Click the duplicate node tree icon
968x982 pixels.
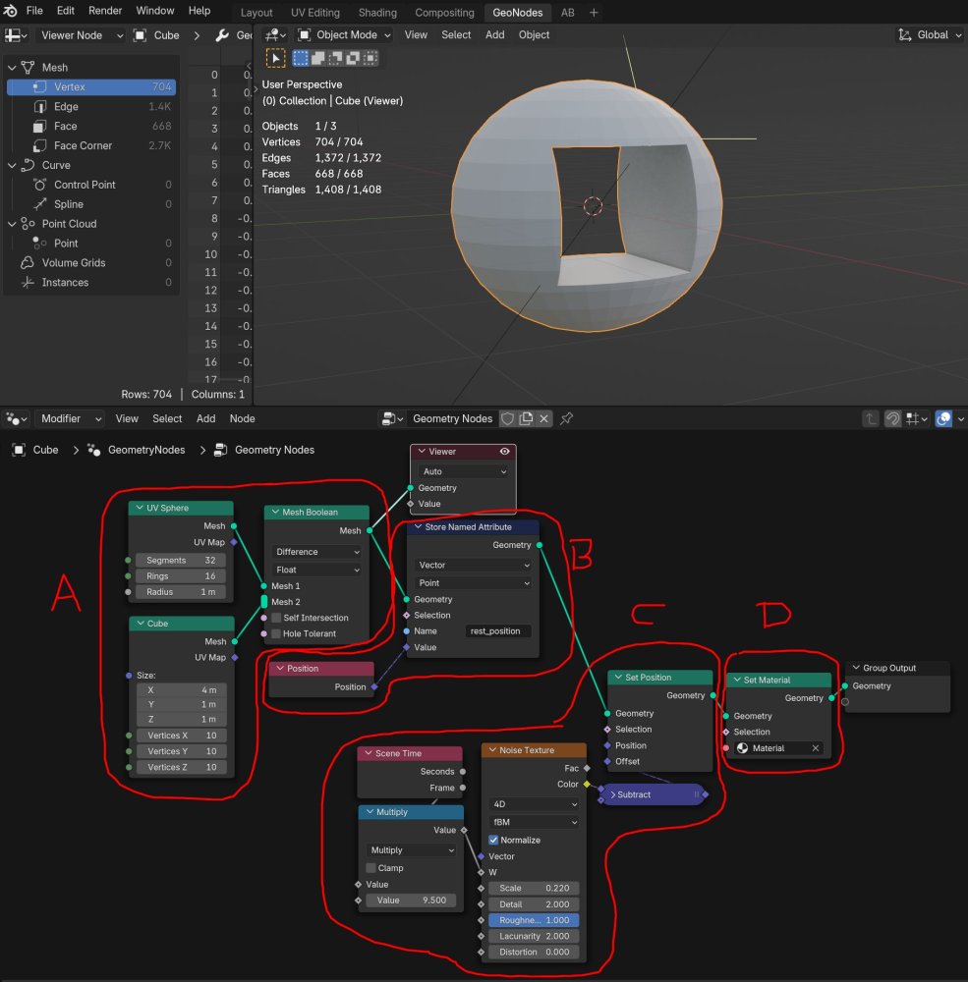click(528, 418)
